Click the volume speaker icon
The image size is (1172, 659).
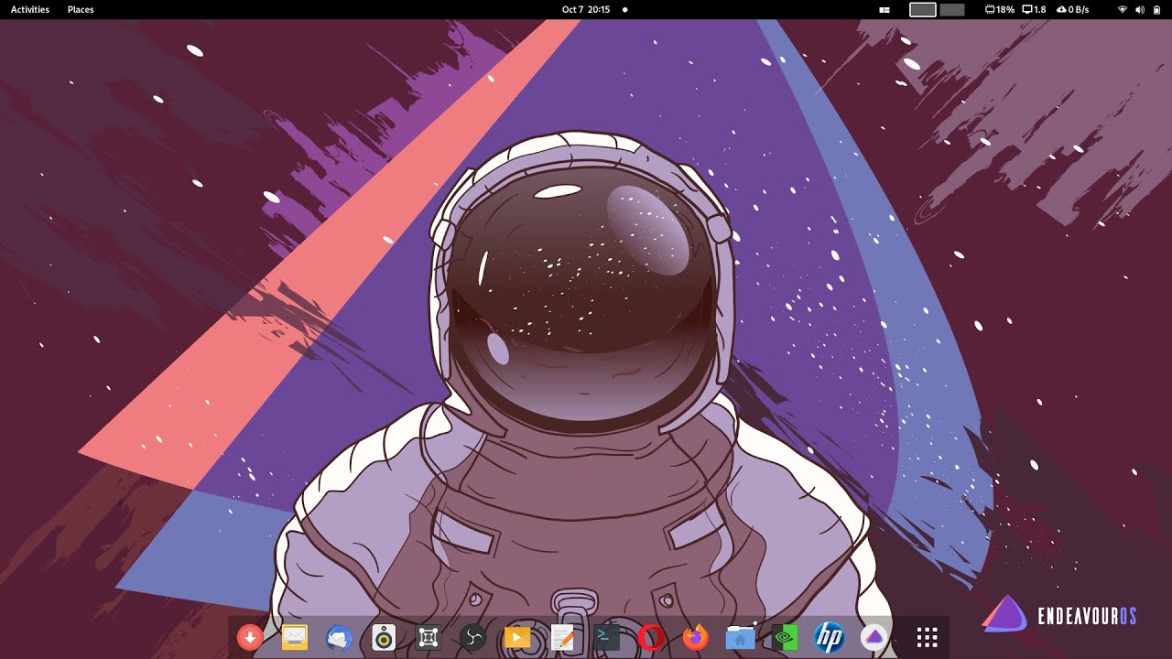[x=1140, y=9]
